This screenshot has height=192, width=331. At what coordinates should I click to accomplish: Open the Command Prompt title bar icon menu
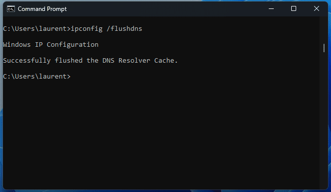pos(11,9)
